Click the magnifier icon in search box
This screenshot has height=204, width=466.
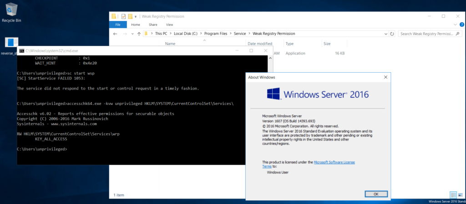[459, 34]
